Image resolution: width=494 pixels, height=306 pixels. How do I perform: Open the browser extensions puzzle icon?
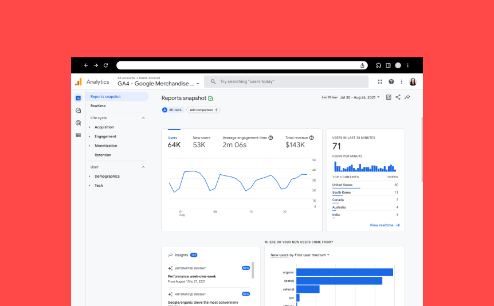tap(378, 65)
